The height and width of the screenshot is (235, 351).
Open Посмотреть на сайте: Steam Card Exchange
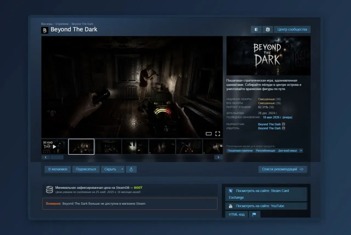click(x=266, y=194)
